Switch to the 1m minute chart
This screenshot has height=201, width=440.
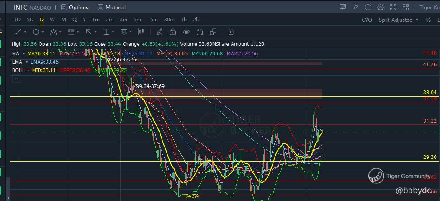tap(96, 20)
